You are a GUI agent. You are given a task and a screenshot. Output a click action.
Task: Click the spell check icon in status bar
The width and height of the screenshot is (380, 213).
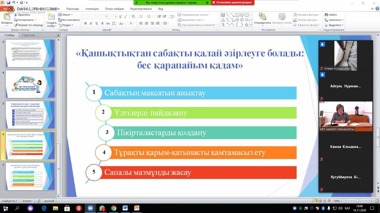coord(39,201)
